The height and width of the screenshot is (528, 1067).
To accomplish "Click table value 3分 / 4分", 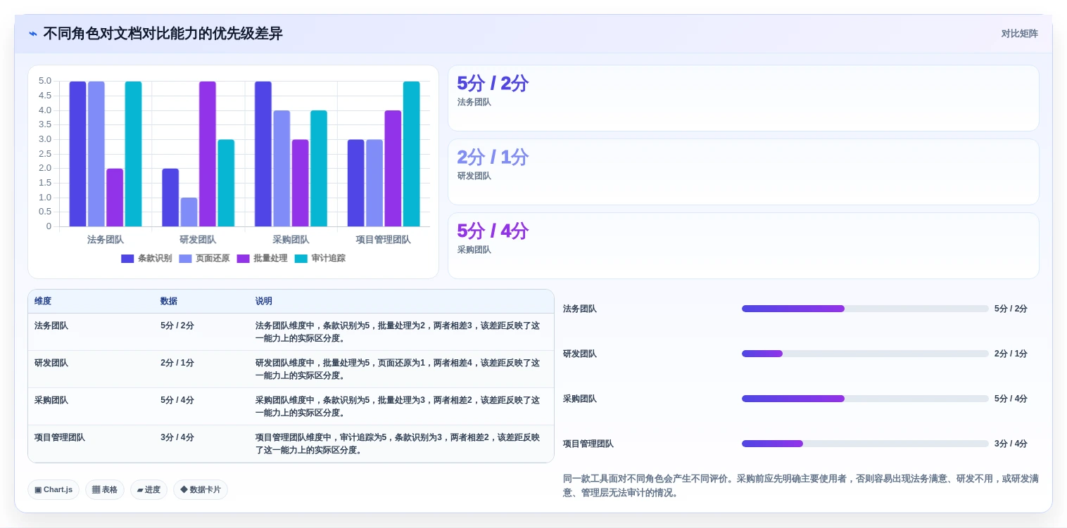I will click(x=177, y=437).
